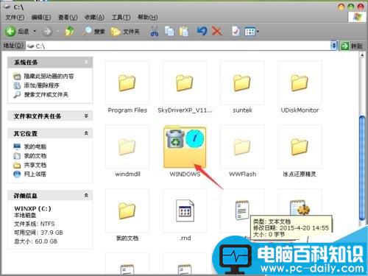368x276 pixels.
Task: Open the Search toolbar button
Action: tap(93, 32)
